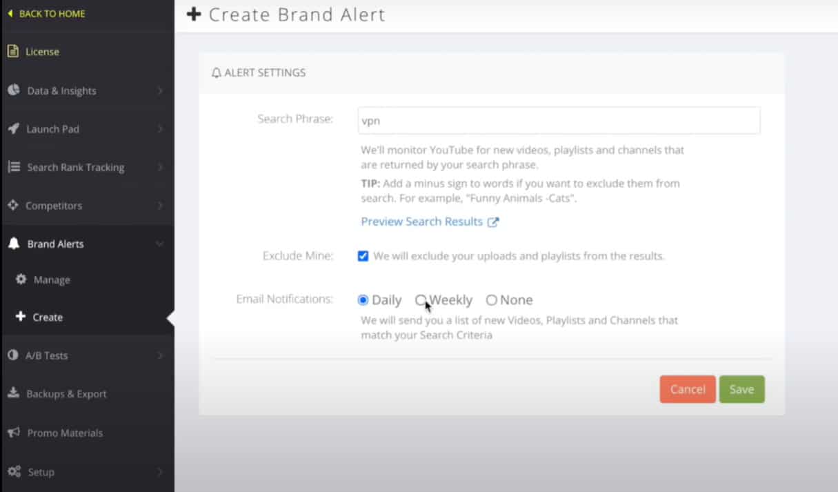The width and height of the screenshot is (838, 492).
Task: Click the Launch Pad rocket icon
Action: tap(13, 129)
